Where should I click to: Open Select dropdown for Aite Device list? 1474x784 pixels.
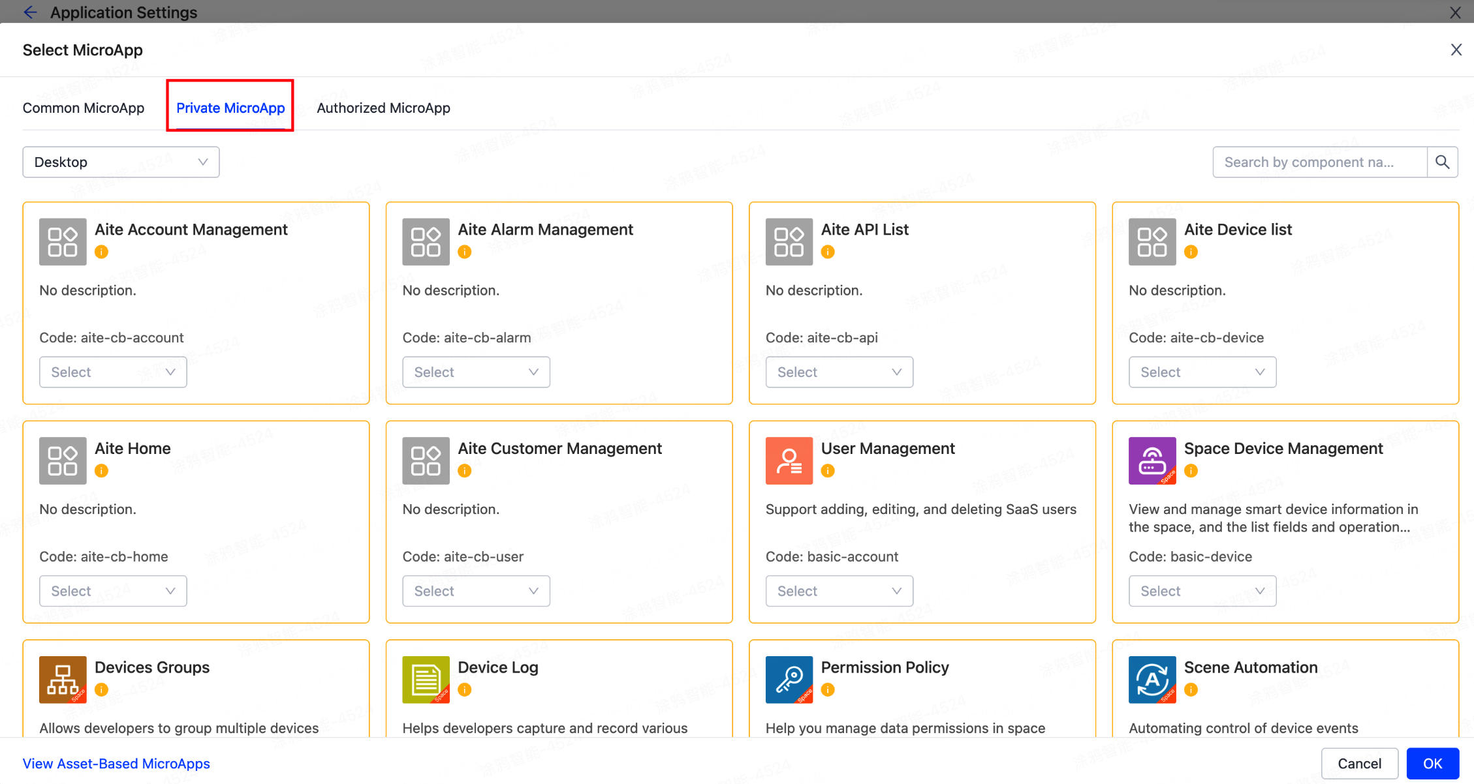1202,372
